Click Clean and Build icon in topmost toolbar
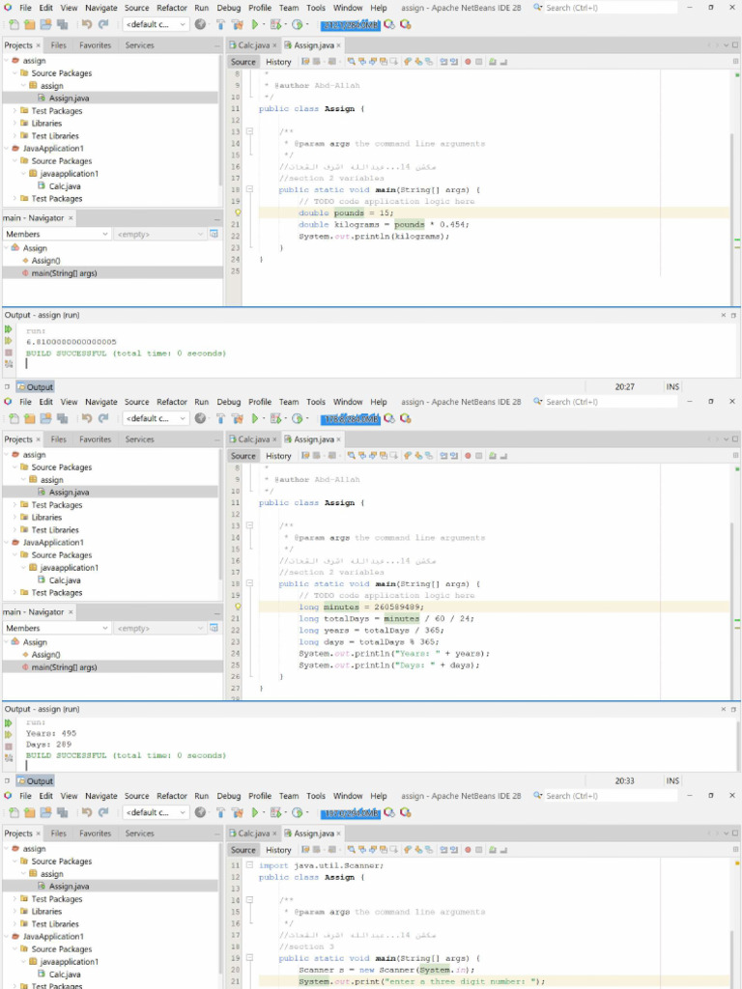The image size is (742, 989). pyautogui.click(x=238, y=24)
